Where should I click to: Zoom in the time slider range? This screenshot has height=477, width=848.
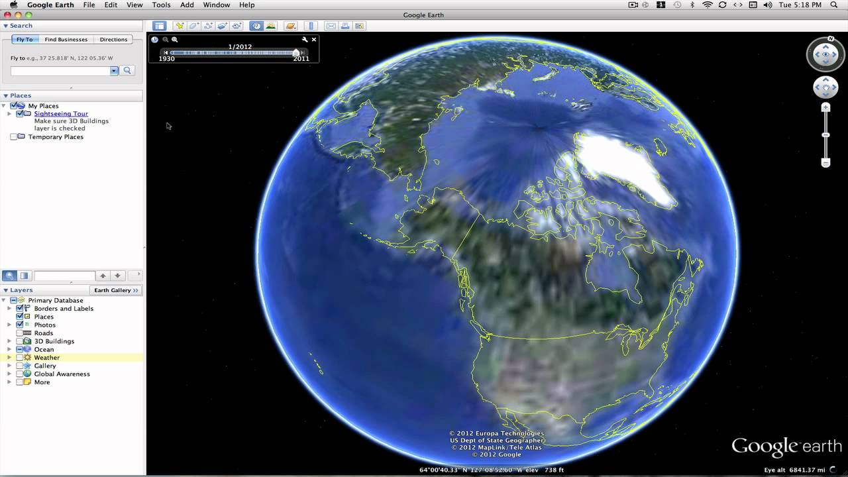(x=175, y=40)
